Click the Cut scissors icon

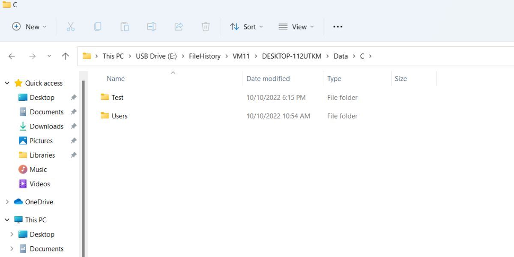click(71, 27)
